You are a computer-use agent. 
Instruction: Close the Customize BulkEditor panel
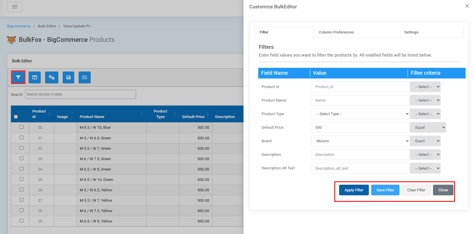(x=467, y=6)
